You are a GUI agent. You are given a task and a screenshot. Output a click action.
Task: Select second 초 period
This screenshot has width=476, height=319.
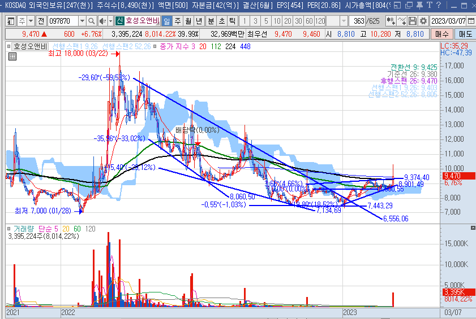[x=222, y=21]
